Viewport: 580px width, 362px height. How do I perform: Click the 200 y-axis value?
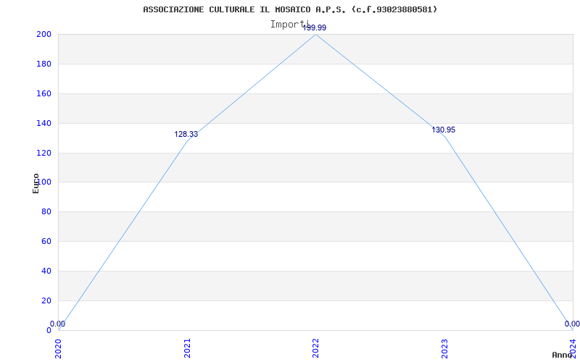(x=43, y=34)
